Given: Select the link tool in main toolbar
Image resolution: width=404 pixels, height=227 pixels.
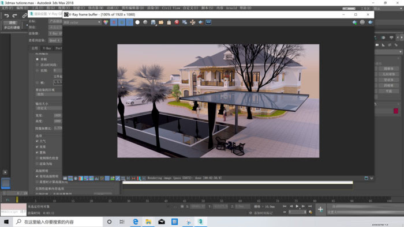Looking at the screenshot, I should (x=24, y=16).
